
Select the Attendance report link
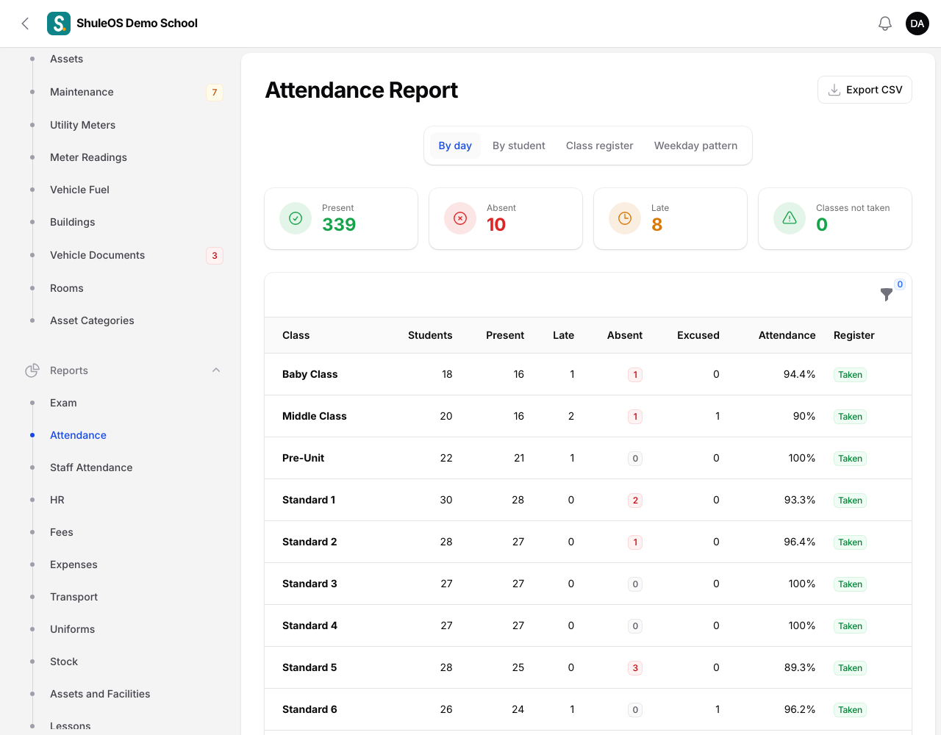pos(78,435)
